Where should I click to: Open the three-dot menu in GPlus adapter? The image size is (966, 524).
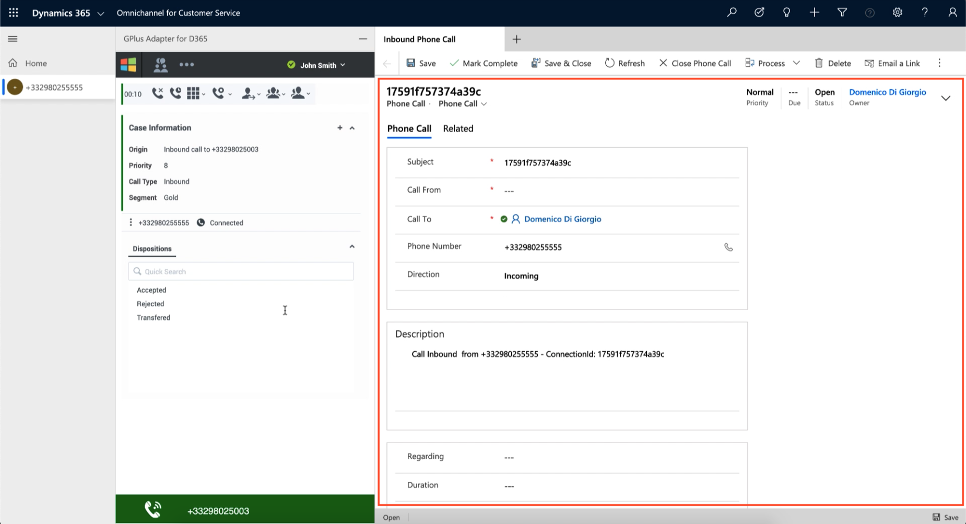(186, 65)
